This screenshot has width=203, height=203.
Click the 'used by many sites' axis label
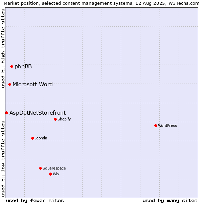coord(170,201)
